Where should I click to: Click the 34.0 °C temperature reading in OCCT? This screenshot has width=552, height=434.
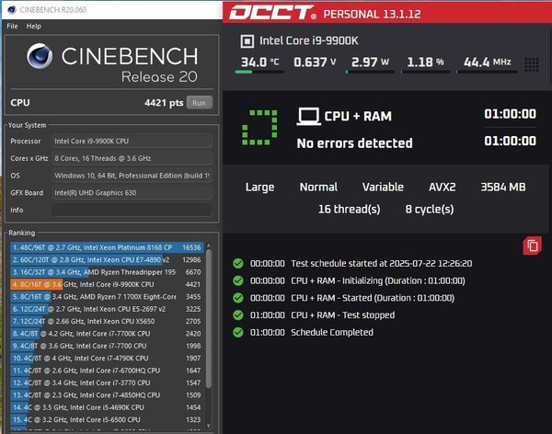[259, 63]
